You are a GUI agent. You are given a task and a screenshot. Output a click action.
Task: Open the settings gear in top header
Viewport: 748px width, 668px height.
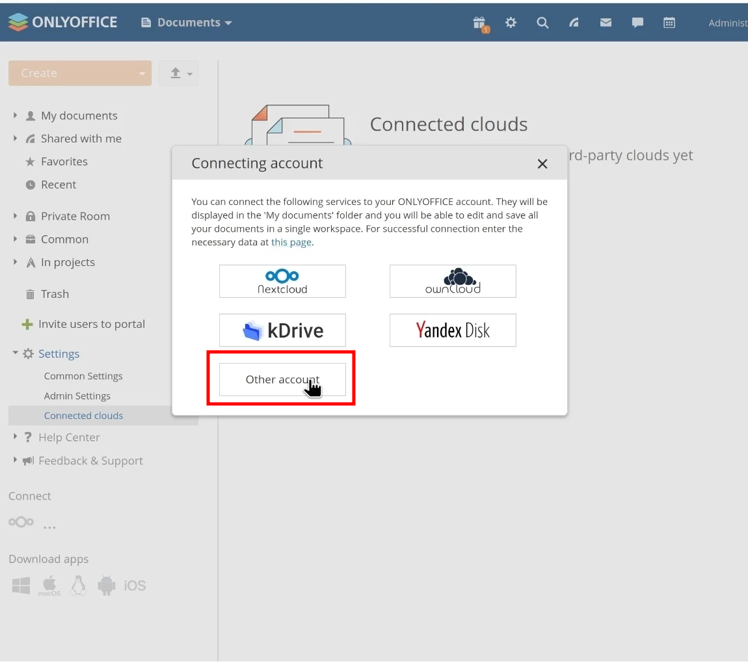pyautogui.click(x=511, y=22)
